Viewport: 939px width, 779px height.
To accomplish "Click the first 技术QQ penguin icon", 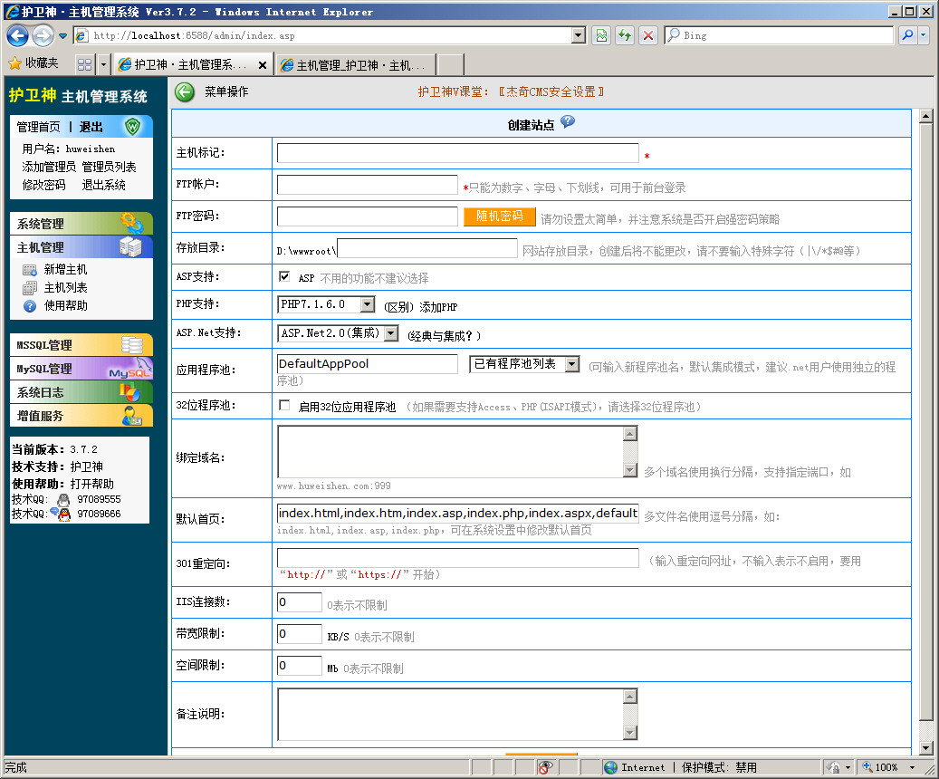I will click(x=62, y=499).
